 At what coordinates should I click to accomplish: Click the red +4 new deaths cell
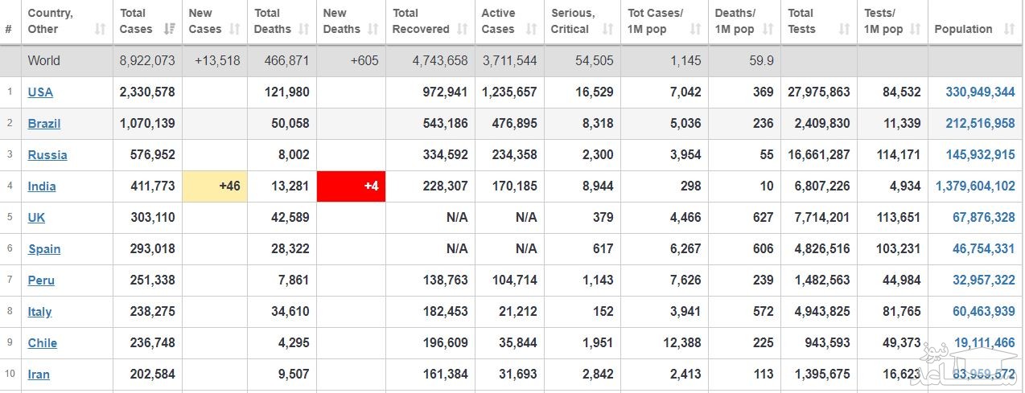tap(351, 186)
